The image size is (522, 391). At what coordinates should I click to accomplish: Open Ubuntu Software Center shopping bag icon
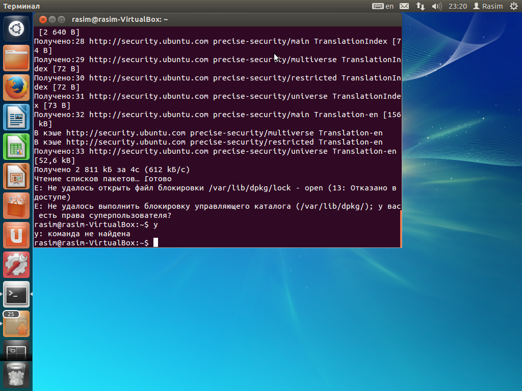point(16,206)
